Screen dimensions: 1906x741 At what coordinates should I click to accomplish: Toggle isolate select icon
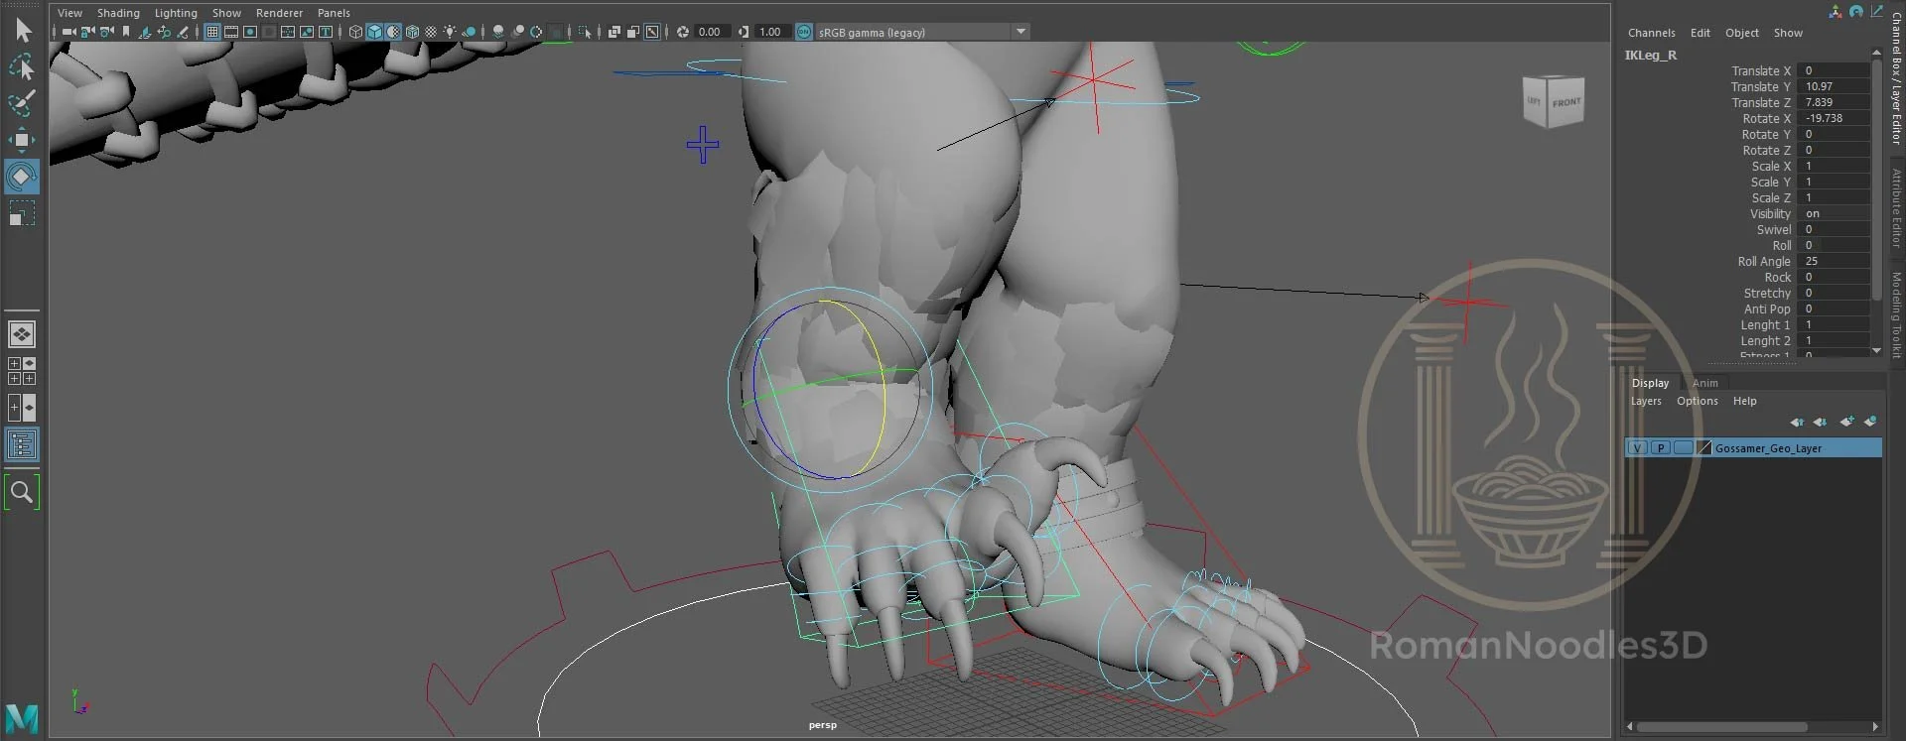coord(584,32)
